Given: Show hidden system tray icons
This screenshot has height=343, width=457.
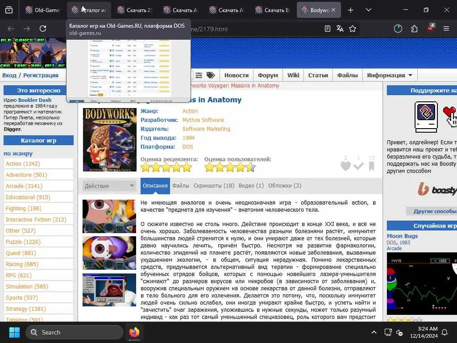Looking at the screenshot, I should (x=374, y=332).
